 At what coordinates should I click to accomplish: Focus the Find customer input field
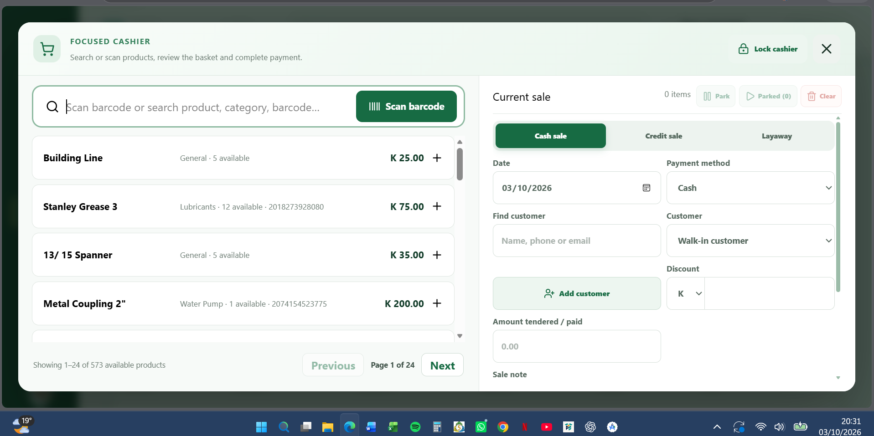point(577,241)
